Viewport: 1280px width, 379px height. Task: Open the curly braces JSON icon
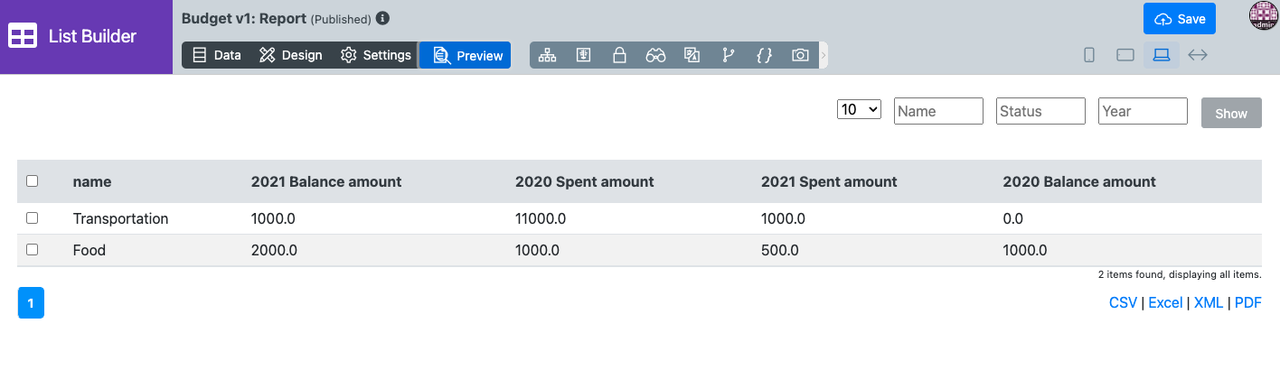(764, 55)
